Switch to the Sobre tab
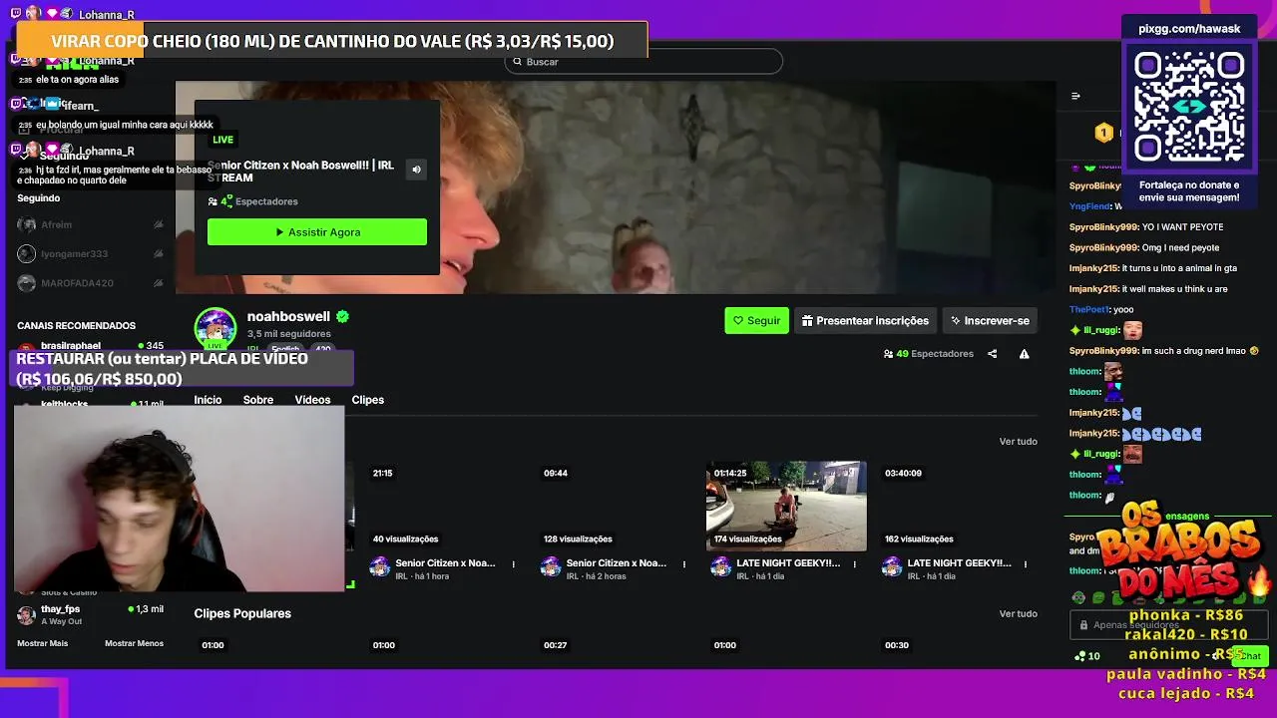Viewport: 1277px width, 718px height. coord(258,400)
